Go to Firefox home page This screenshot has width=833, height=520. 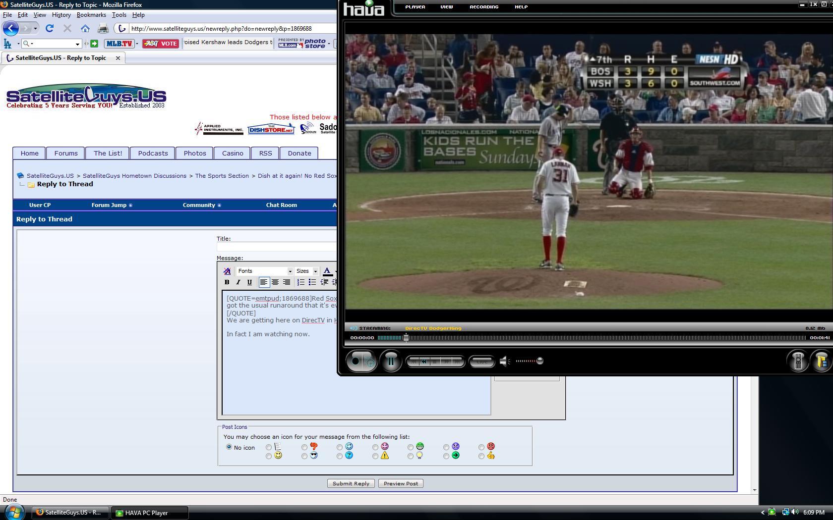85,28
